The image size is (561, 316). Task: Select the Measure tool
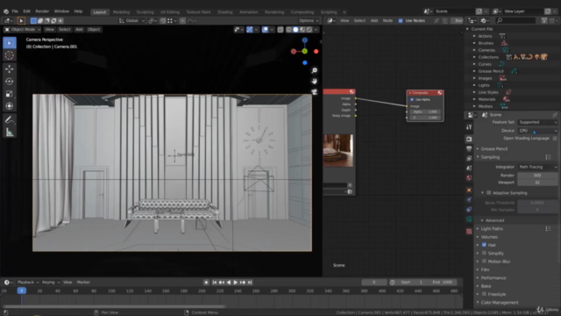point(10,133)
